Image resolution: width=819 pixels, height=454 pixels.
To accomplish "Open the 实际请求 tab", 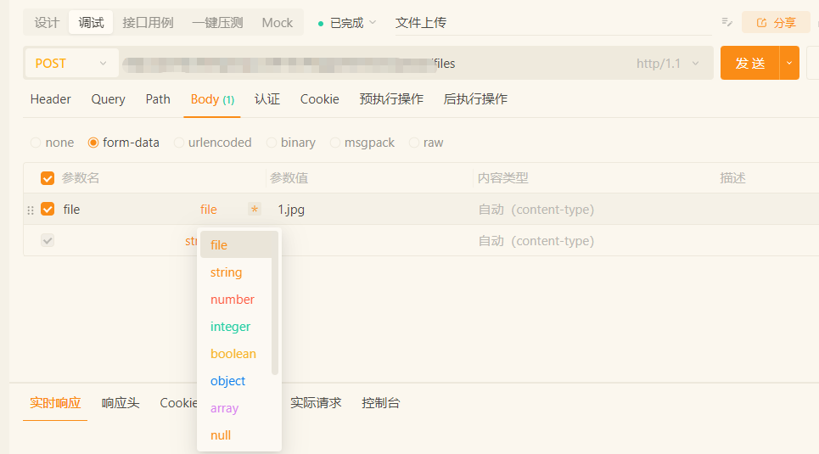I will tap(316, 403).
